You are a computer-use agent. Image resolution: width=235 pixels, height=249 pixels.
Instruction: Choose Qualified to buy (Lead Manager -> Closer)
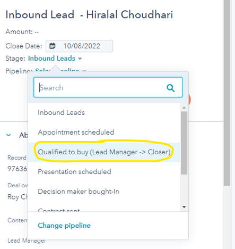(x=104, y=152)
